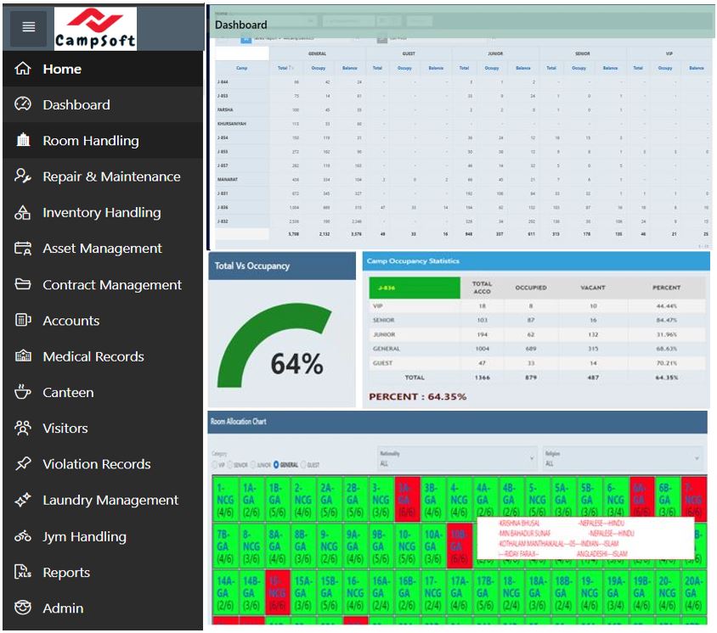The image size is (717, 633).
Task: Open the Inventory Handling menu item
Action: [101, 213]
